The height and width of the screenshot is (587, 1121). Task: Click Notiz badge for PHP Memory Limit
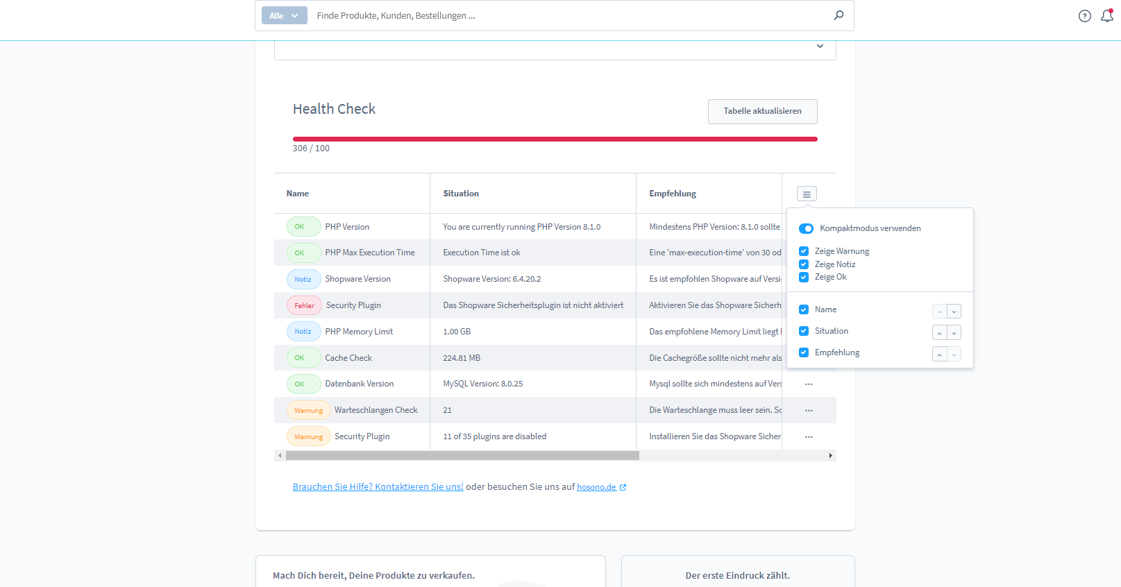303,332
